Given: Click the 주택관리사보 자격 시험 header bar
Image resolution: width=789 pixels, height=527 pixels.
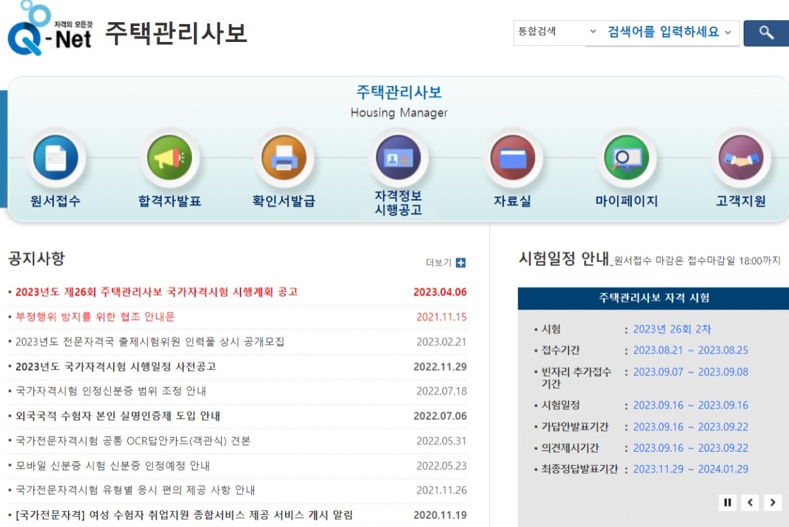Looking at the screenshot, I should [653, 298].
